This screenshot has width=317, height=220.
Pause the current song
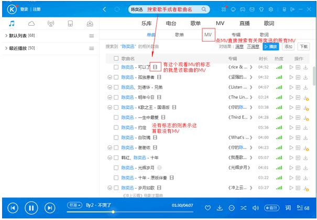[31, 208]
